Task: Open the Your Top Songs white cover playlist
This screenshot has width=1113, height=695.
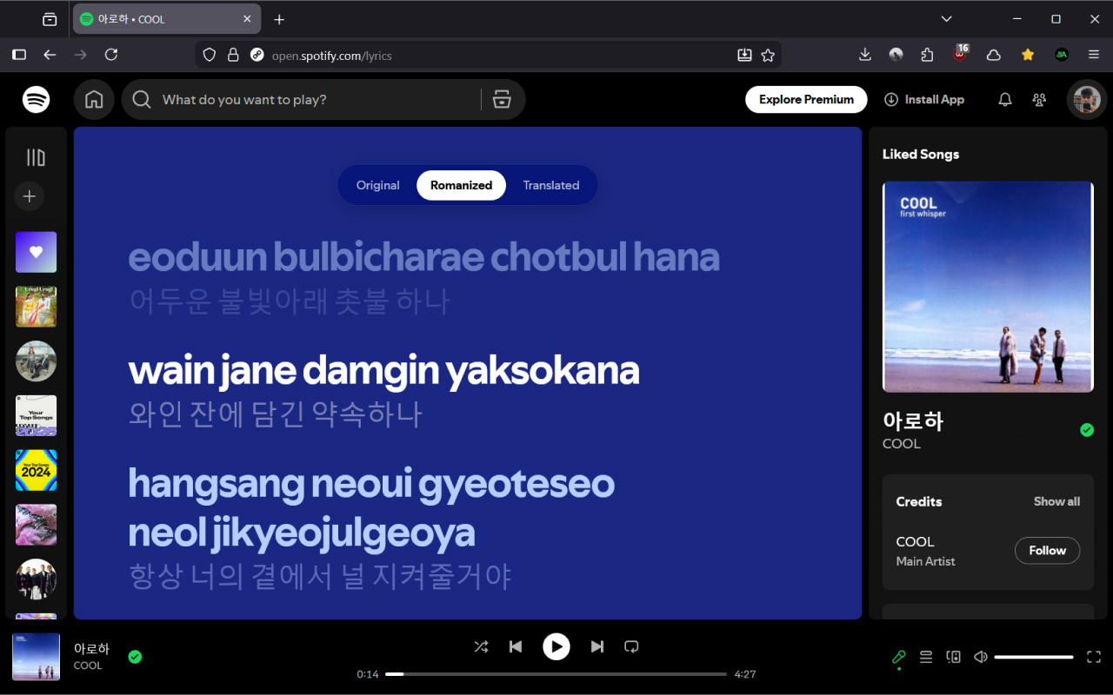Action: click(x=36, y=415)
